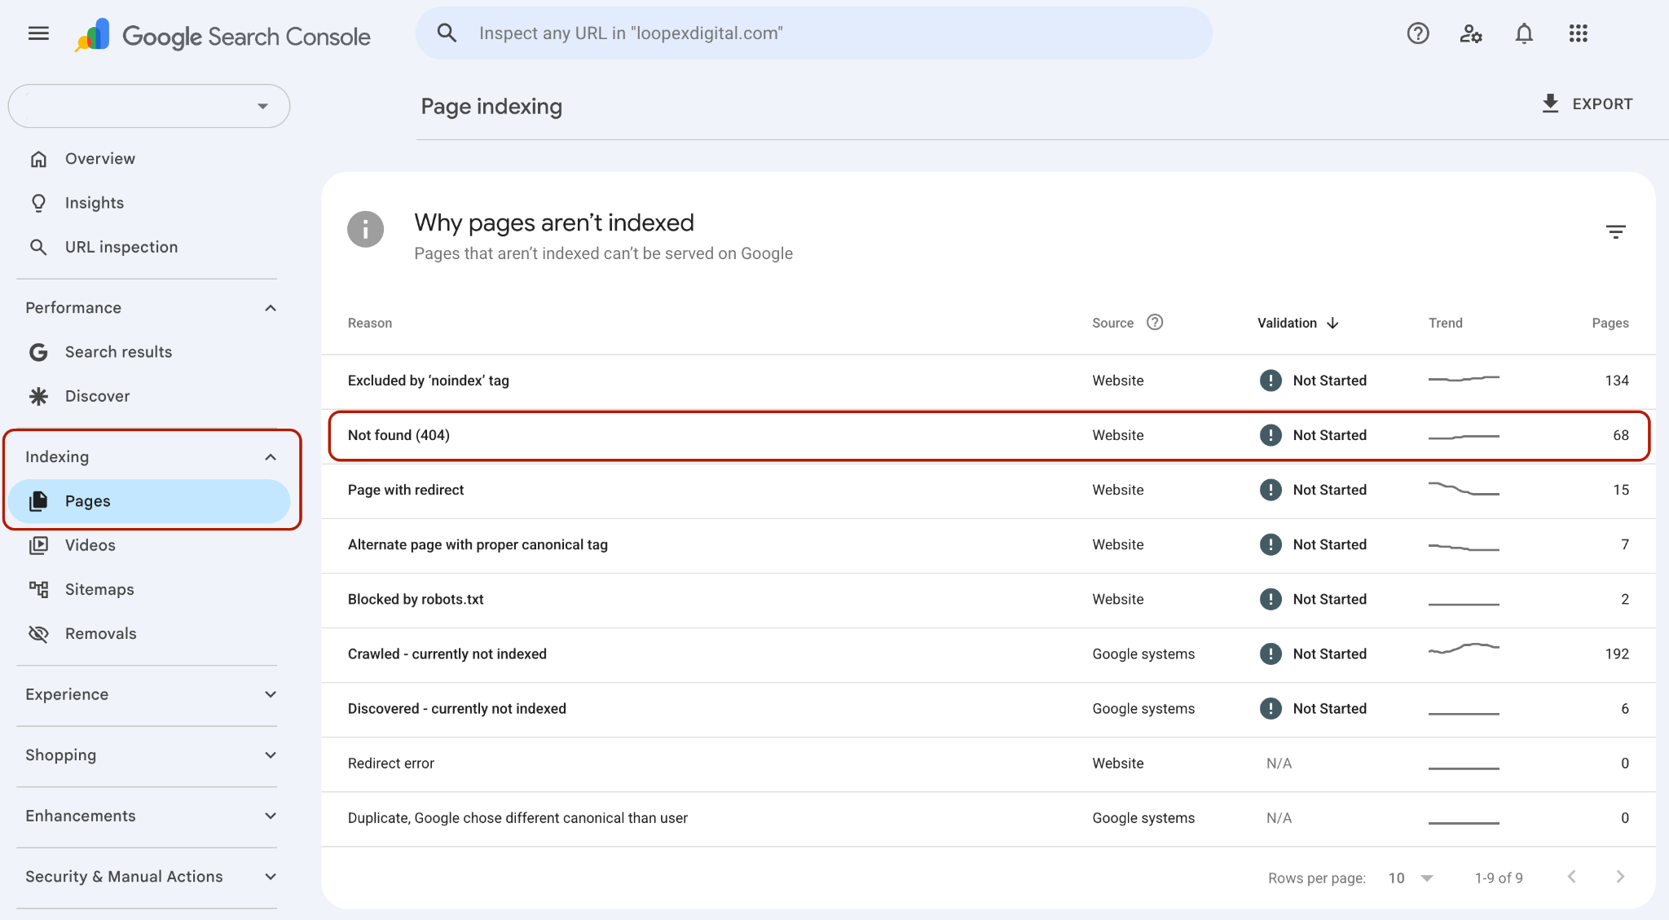Screen dimensions: 1669x920
Task: Click the Google G Search results icon
Action: click(x=38, y=352)
